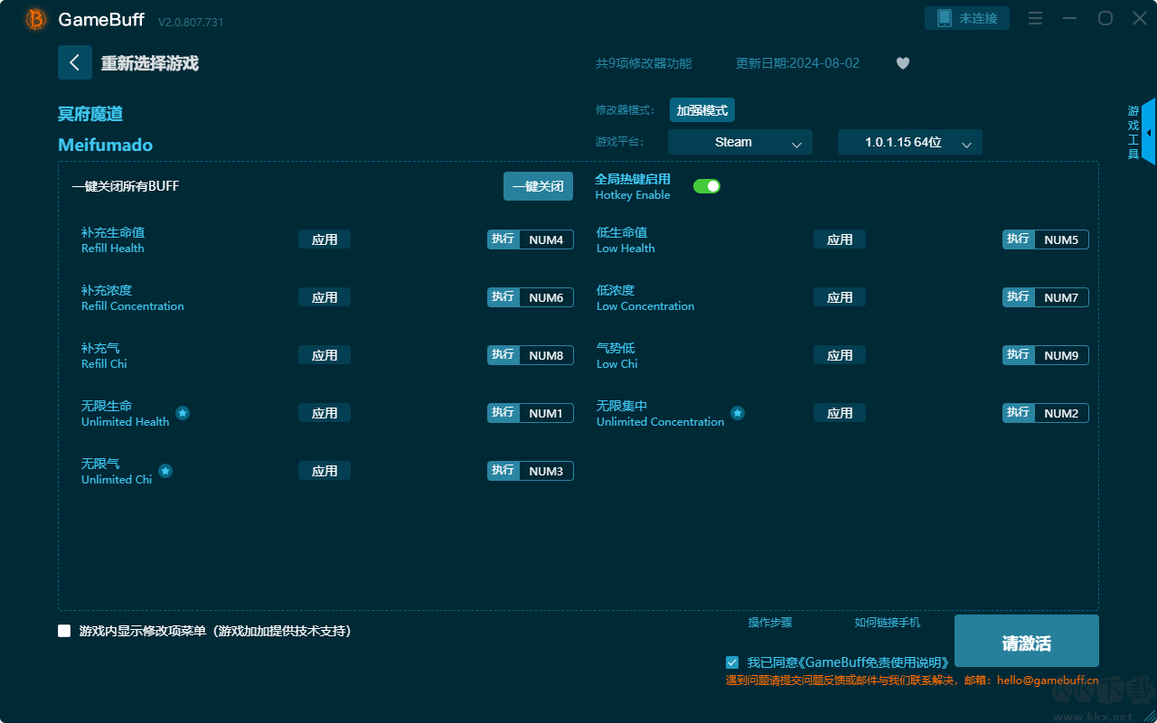
Task: Open the Steam platform dropdown
Action: 739,143
